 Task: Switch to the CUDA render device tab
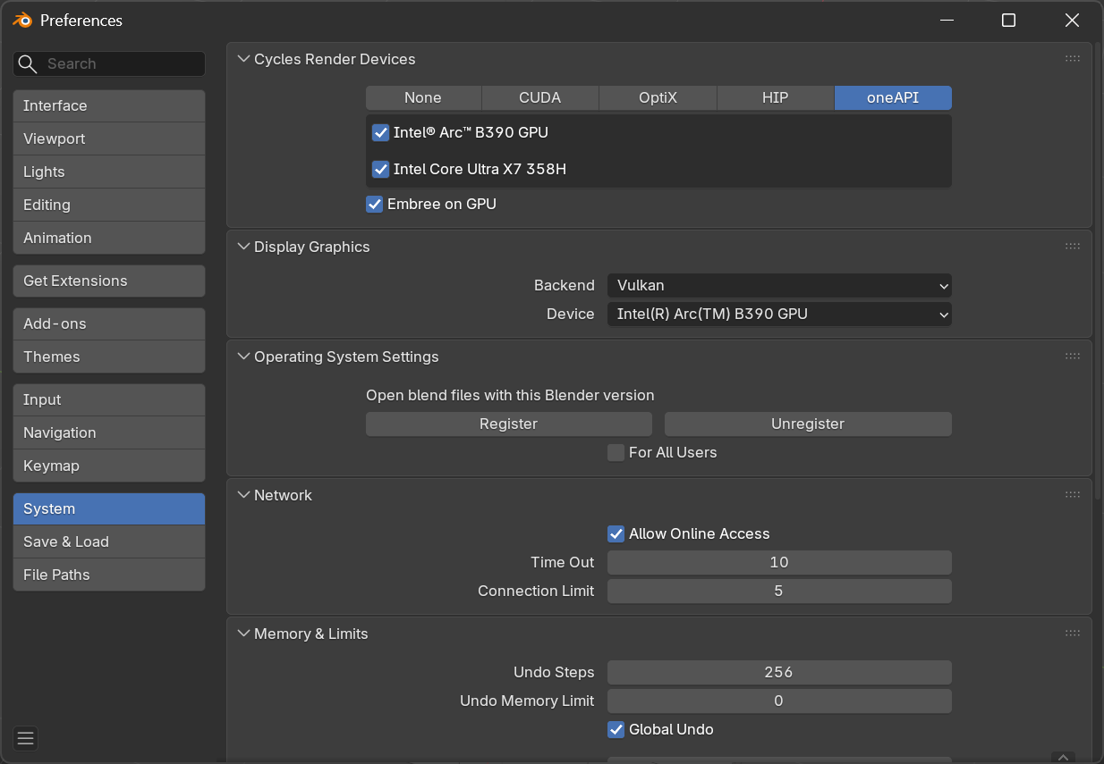[x=539, y=97]
